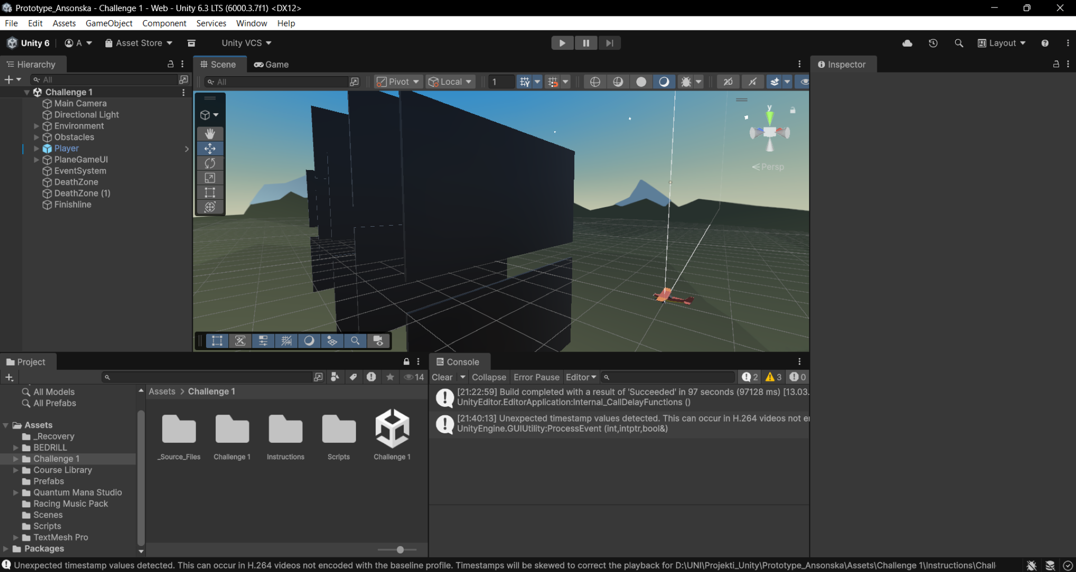Screen dimensions: 1076x572
Task: Click the Pause button
Action: pos(586,43)
